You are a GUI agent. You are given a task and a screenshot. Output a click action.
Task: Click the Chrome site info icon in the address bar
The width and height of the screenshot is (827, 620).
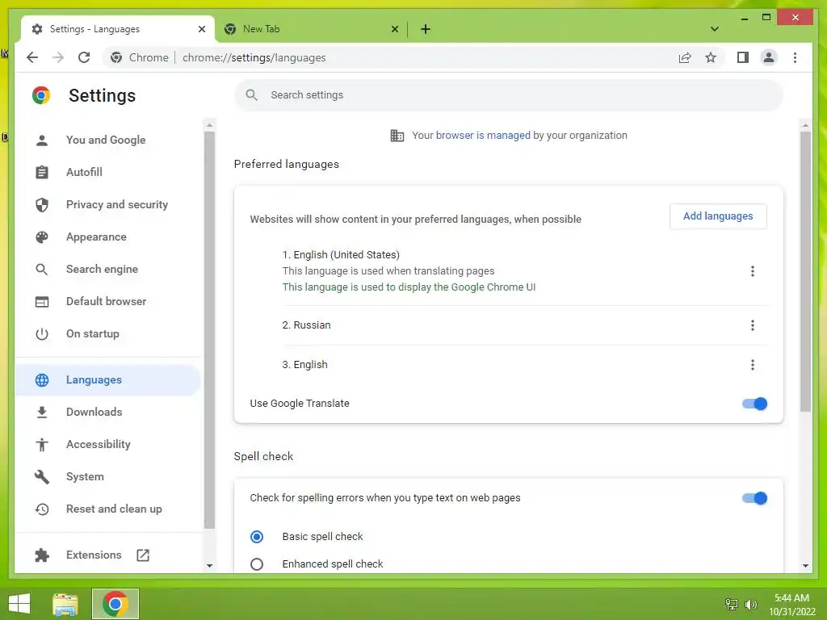click(x=116, y=57)
